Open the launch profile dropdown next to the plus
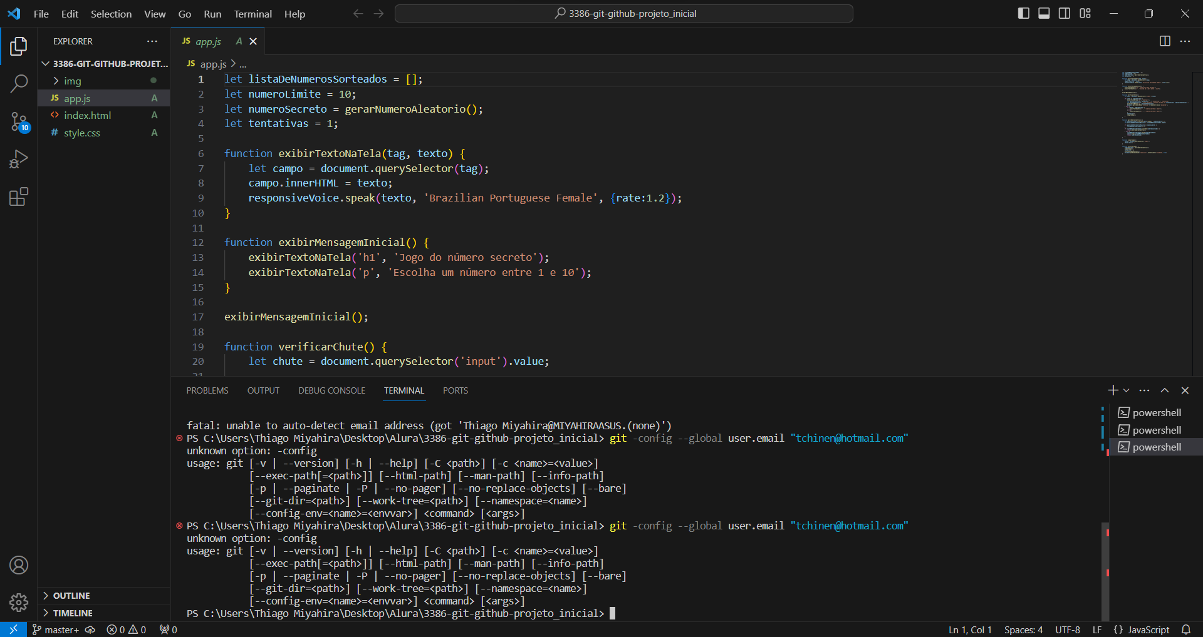The width and height of the screenshot is (1203, 637). (x=1127, y=390)
